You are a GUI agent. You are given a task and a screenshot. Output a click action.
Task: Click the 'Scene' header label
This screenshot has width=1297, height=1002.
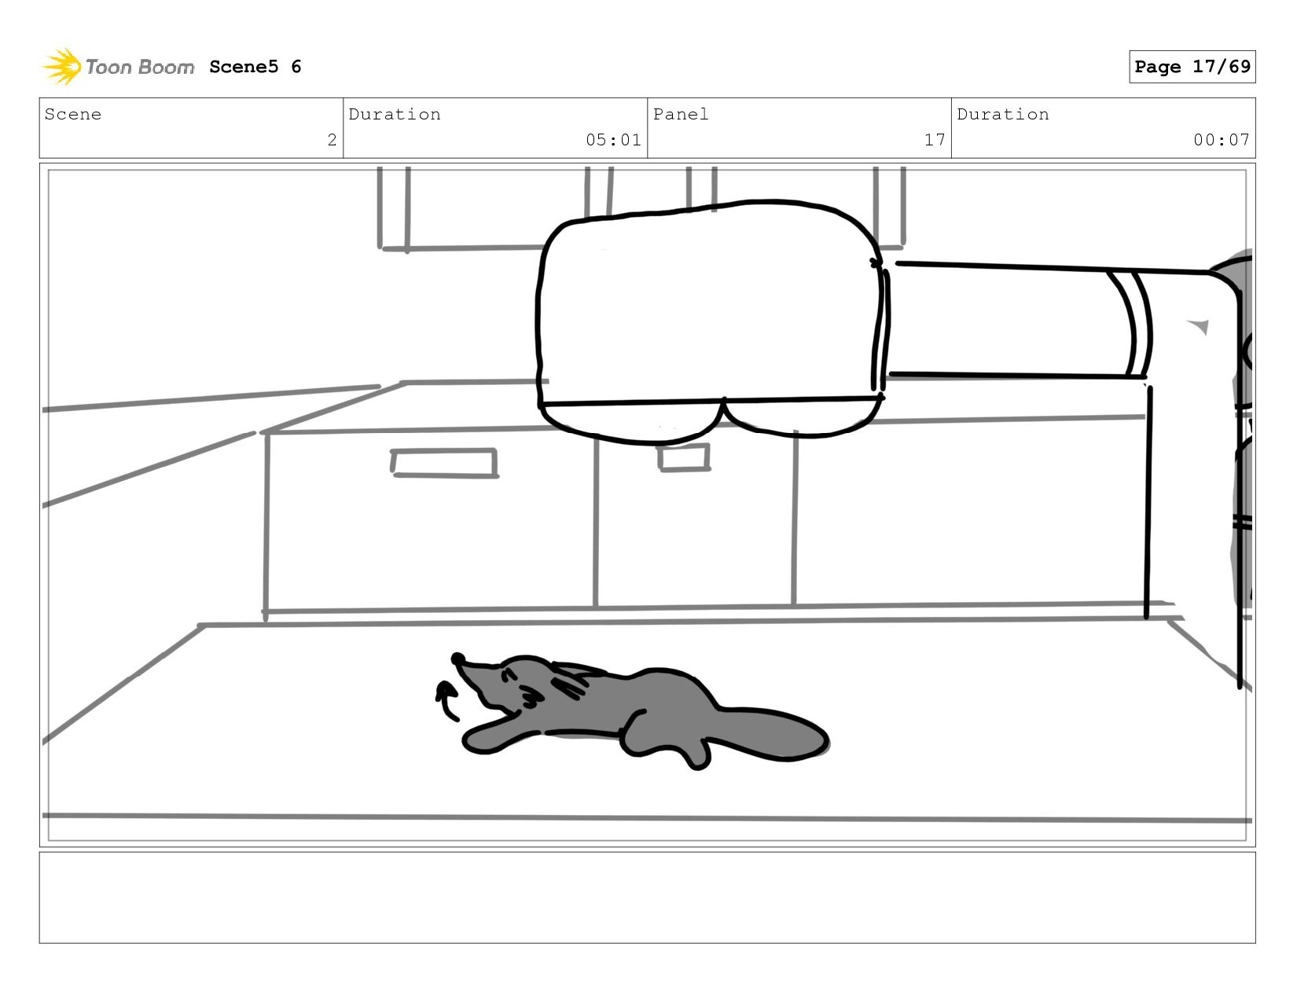(73, 114)
